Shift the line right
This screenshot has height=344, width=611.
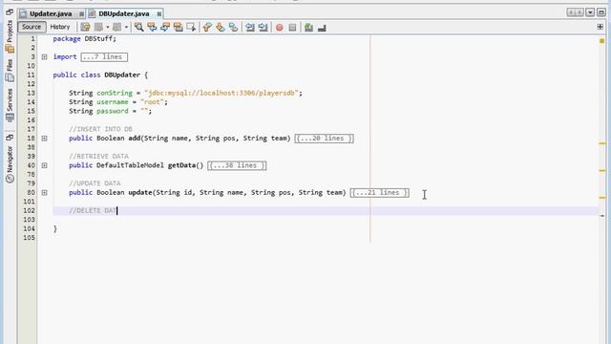pos(263,27)
